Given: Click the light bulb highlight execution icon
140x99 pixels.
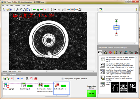Looking at the screenshot, I should click(52, 10).
